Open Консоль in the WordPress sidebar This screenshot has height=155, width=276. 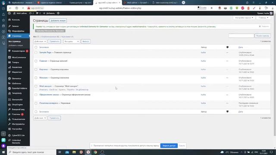(x=16, y=20)
